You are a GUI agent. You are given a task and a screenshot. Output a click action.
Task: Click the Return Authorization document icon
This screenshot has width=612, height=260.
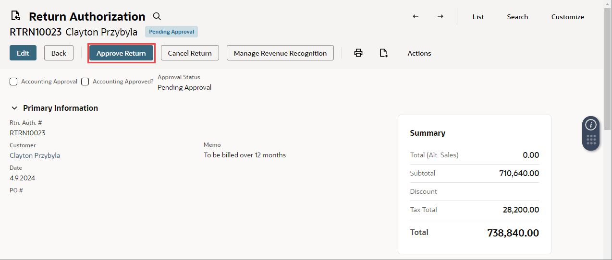[16, 16]
